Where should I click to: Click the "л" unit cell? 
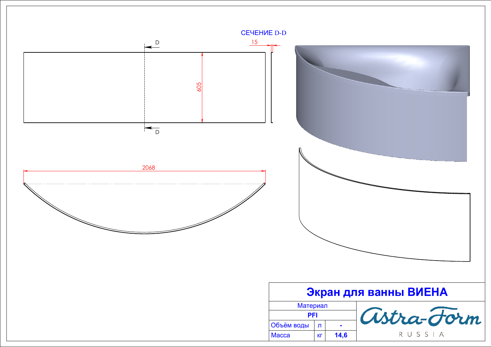click(x=320, y=325)
